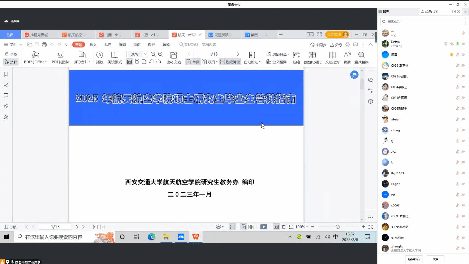Open the 插入 ribbon tab
This screenshot has width=469, height=264.
pyautogui.click(x=93, y=44)
